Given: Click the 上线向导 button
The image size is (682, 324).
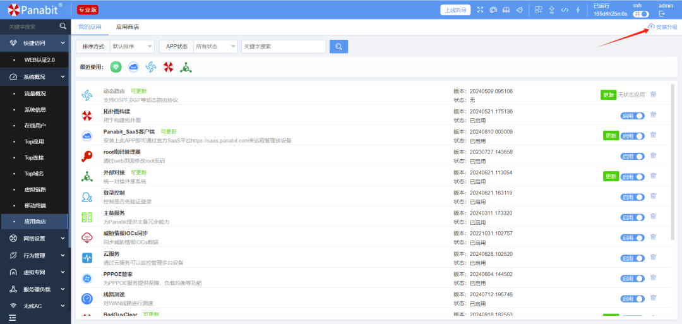Looking at the screenshot, I should (455, 10).
